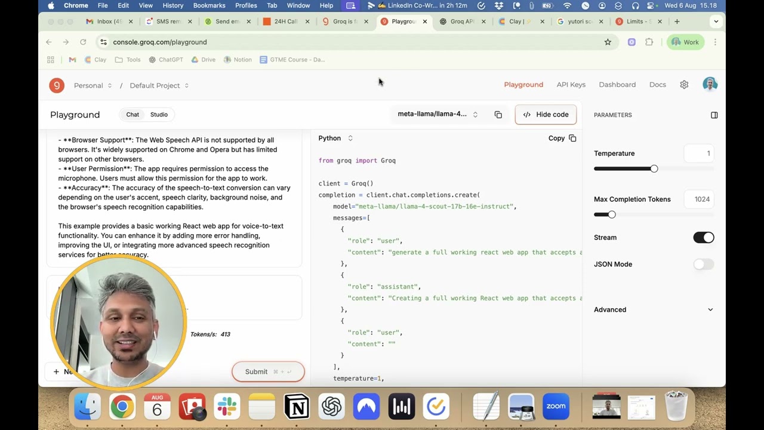The width and height of the screenshot is (764, 430).
Task: Collapse the Parameters panel icon
Action: [714, 115]
